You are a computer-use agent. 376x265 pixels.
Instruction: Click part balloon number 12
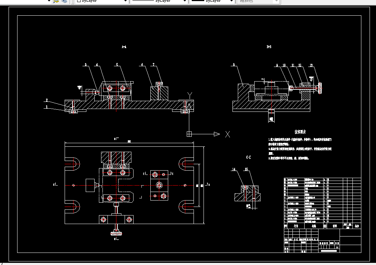(x=300, y=65)
